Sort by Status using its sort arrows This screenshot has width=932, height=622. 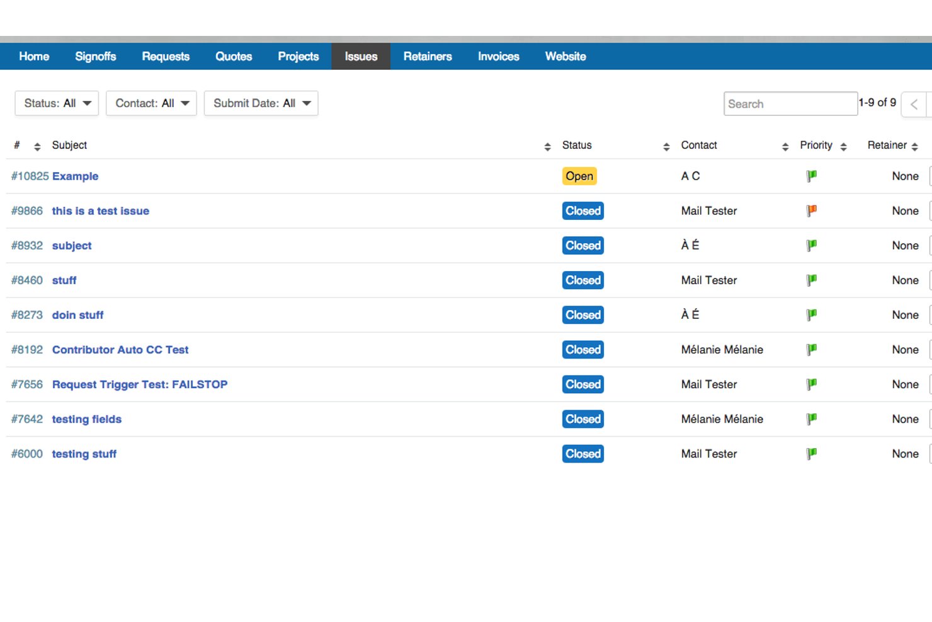coord(666,147)
